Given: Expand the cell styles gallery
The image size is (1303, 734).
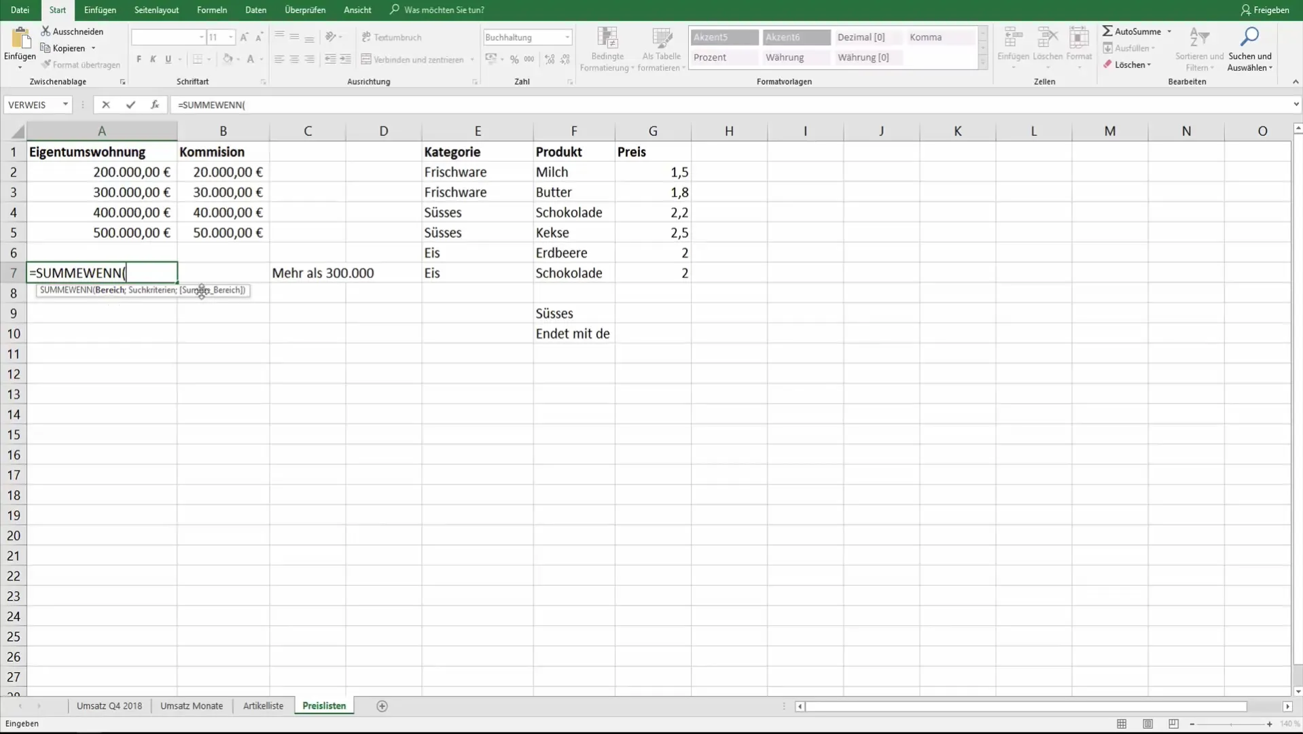Looking at the screenshot, I should [982, 63].
